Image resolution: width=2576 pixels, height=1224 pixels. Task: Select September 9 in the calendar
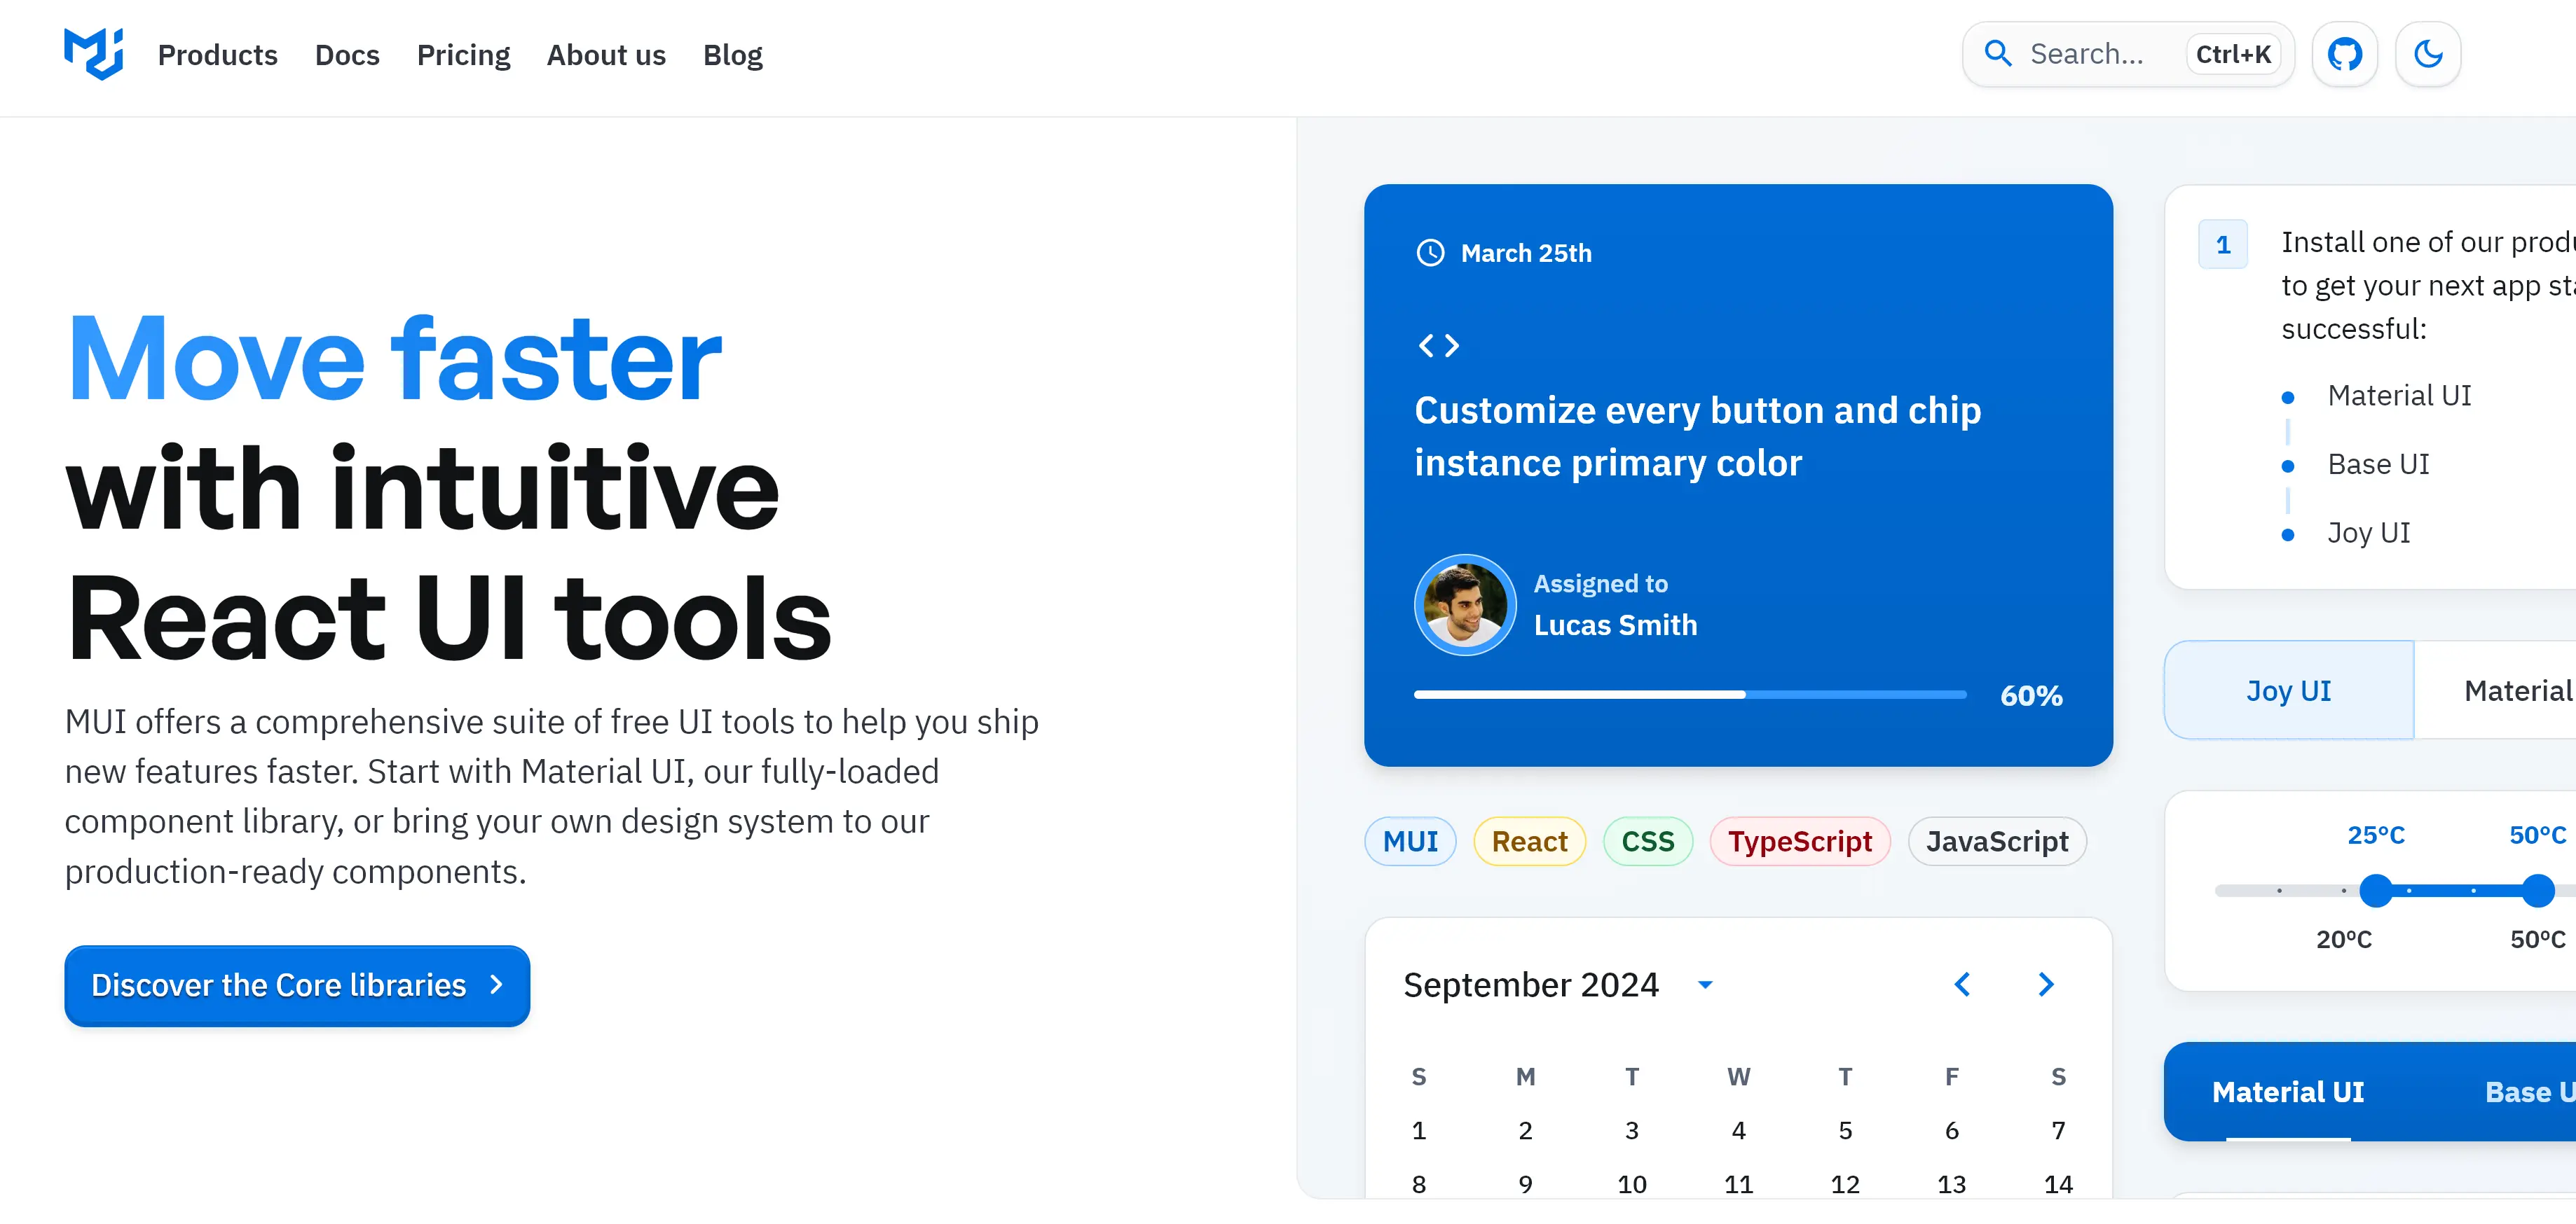1525,1184
